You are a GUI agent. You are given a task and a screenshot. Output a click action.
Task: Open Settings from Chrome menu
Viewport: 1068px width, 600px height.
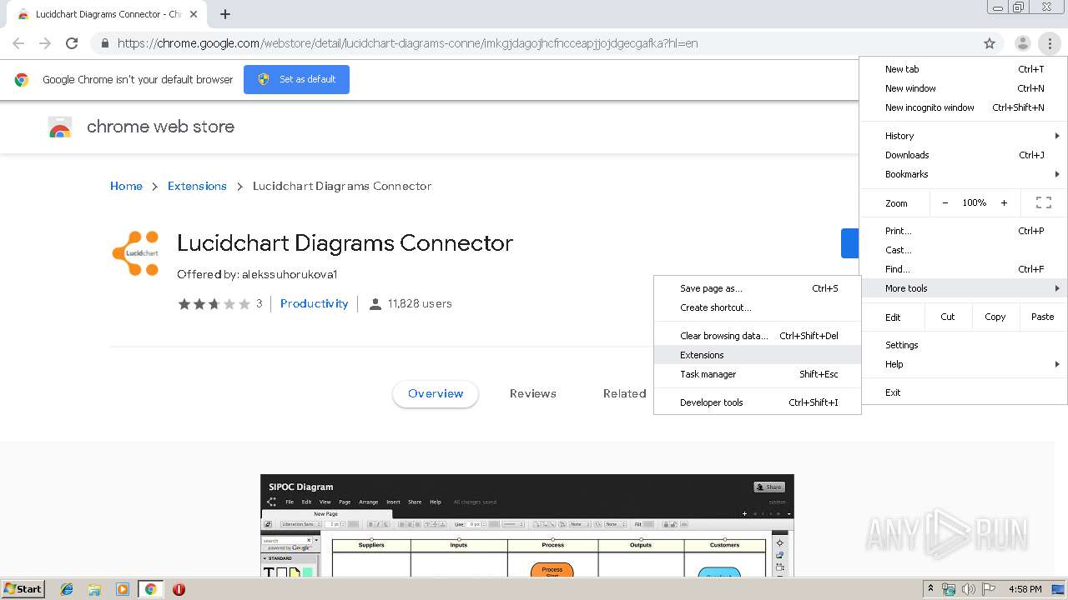click(x=964, y=345)
